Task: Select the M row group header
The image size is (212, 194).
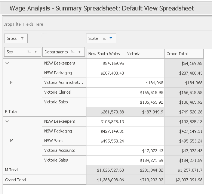Action: coord(22,141)
